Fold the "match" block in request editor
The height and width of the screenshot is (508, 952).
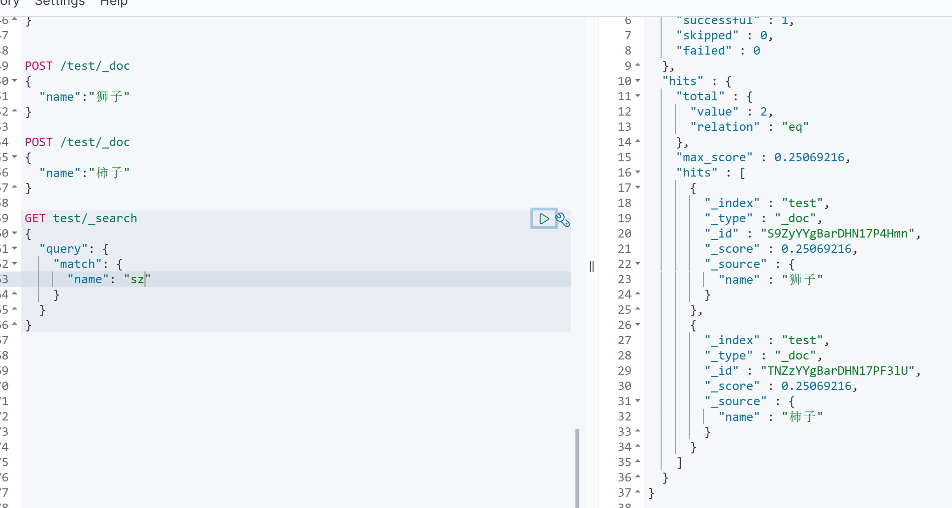(15, 264)
